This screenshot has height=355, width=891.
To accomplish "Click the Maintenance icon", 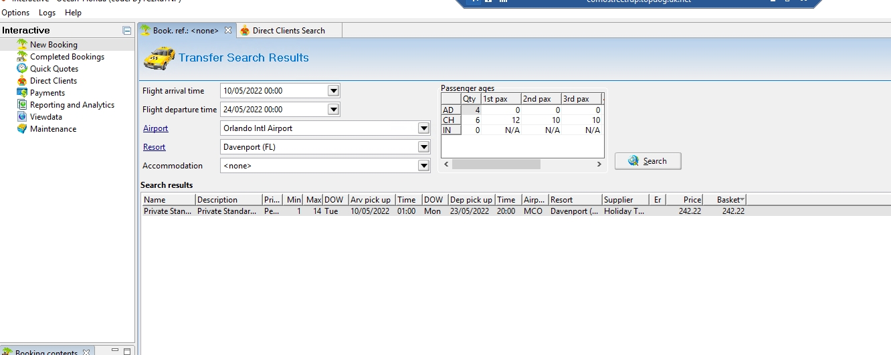I will pos(22,129).
